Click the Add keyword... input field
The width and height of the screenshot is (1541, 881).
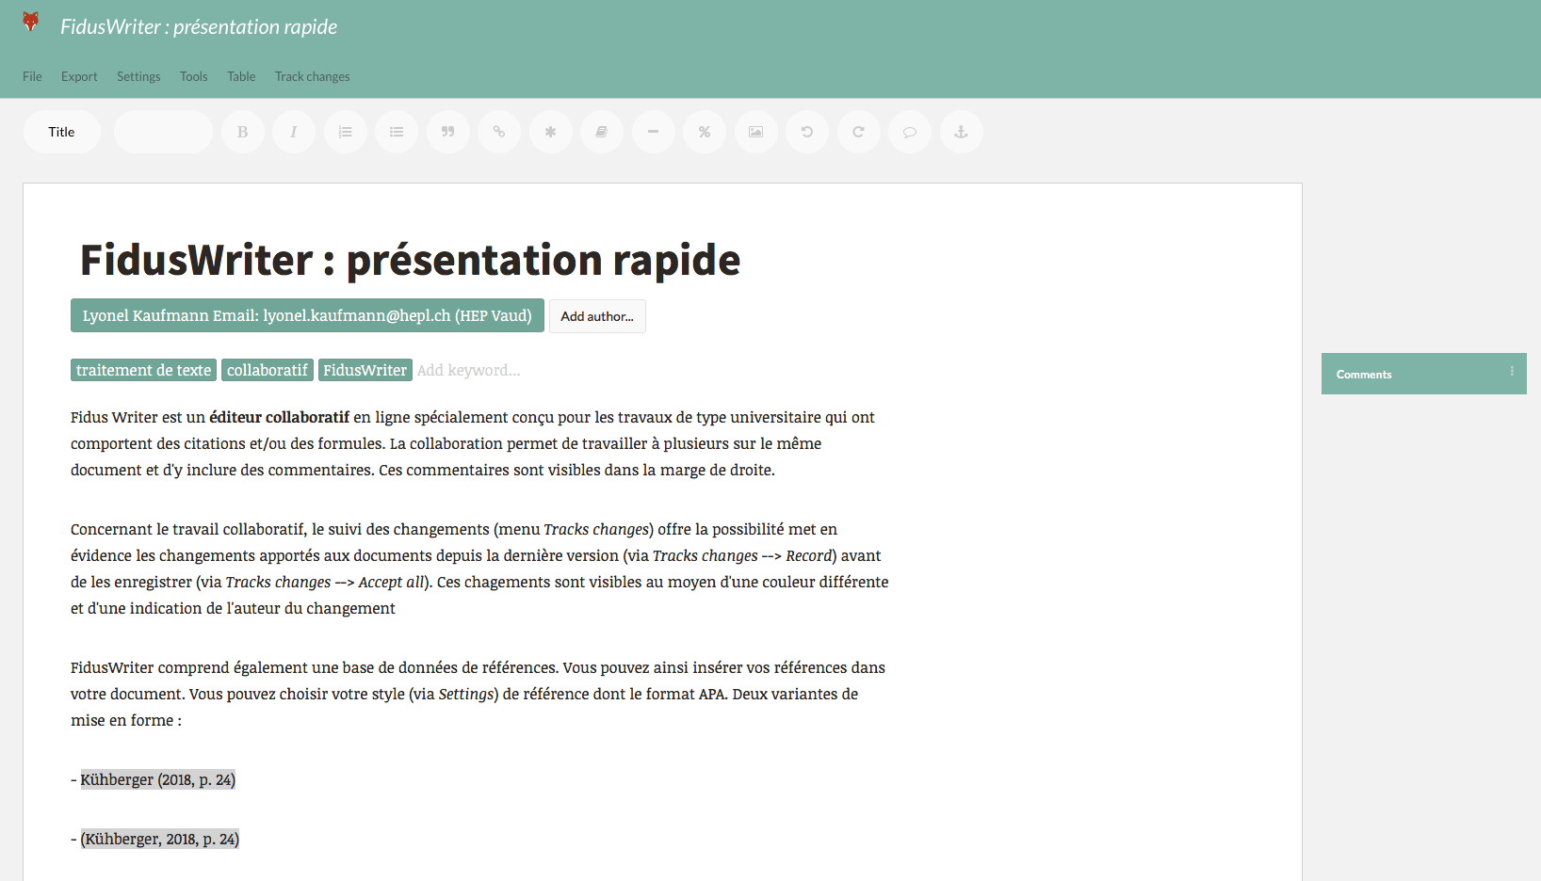click(x=469, y=370)
